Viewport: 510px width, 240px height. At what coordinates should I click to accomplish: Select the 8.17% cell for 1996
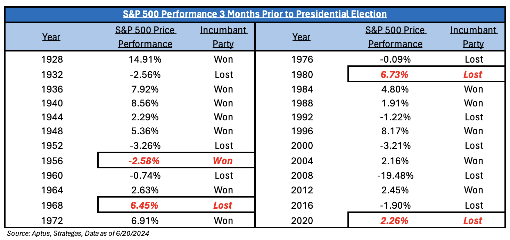pyautogui.click(x=395, y=131)
